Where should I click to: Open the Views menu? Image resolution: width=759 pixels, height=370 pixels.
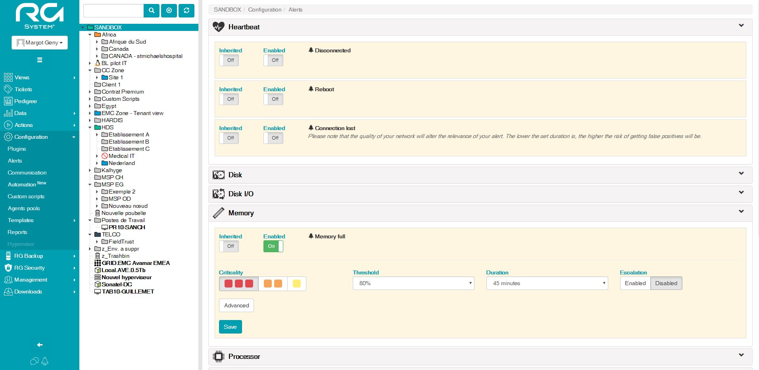40,77
